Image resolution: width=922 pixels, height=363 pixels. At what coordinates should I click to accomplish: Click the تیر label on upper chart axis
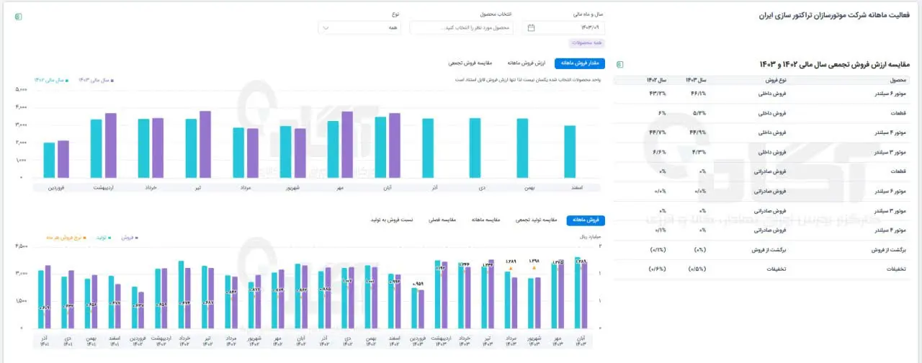click(198, 187)
